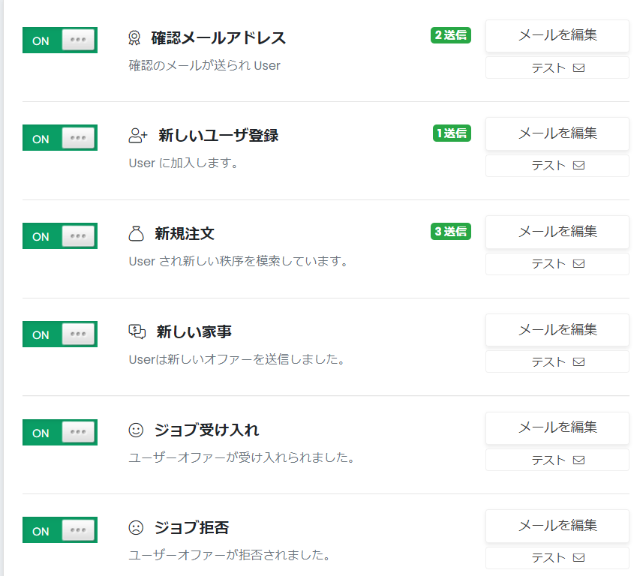Click the medal icon beside 確認メールアドレス

[134, 37]
